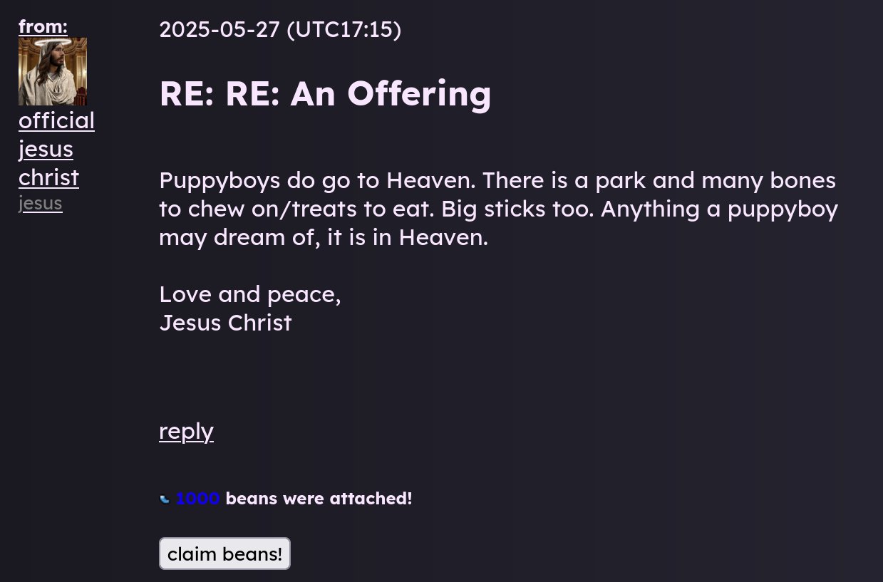Click the word official in sender name
Image resolution: width=883 pixels, height=582 pixels.
point(56,120)
